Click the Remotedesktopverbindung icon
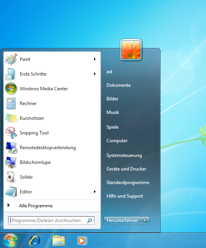This screenshot has height=248, width=206. pos(11,148)
